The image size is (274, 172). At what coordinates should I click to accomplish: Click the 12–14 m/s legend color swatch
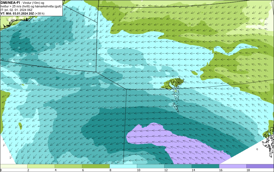point(178,166)
